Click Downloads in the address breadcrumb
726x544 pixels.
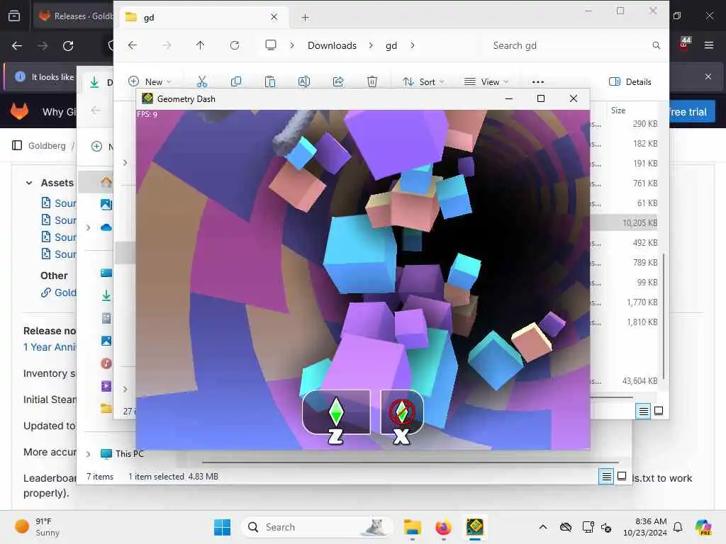click(x=332, y=45)
